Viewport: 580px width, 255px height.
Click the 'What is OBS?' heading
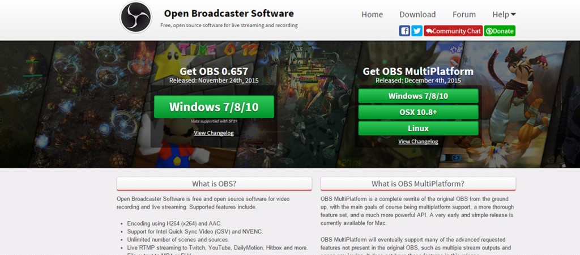pos(214,184)
